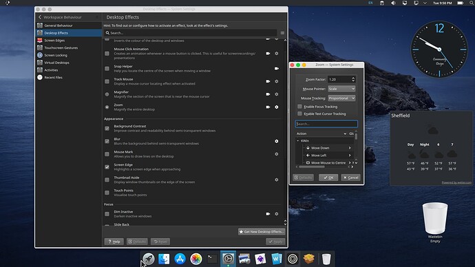Click Cancel in Zoom dialog
Viewport: 475px width, 267px height.
pyautogui.click(x=351, y=178)
